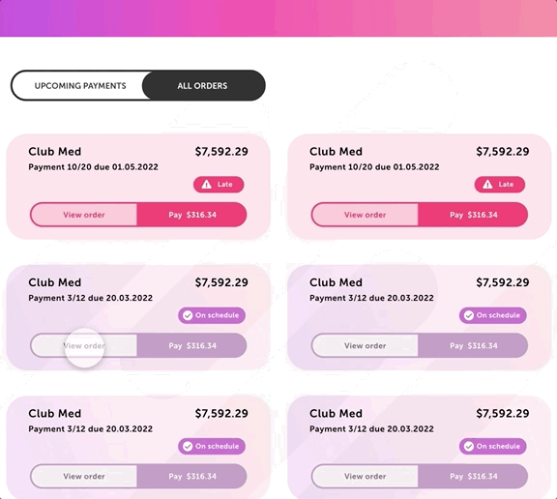This screenshot has width=557, height=499.
Task: Click the On schedule checkmark icon in the middle-right card
Action: click(x=469, y=315)
